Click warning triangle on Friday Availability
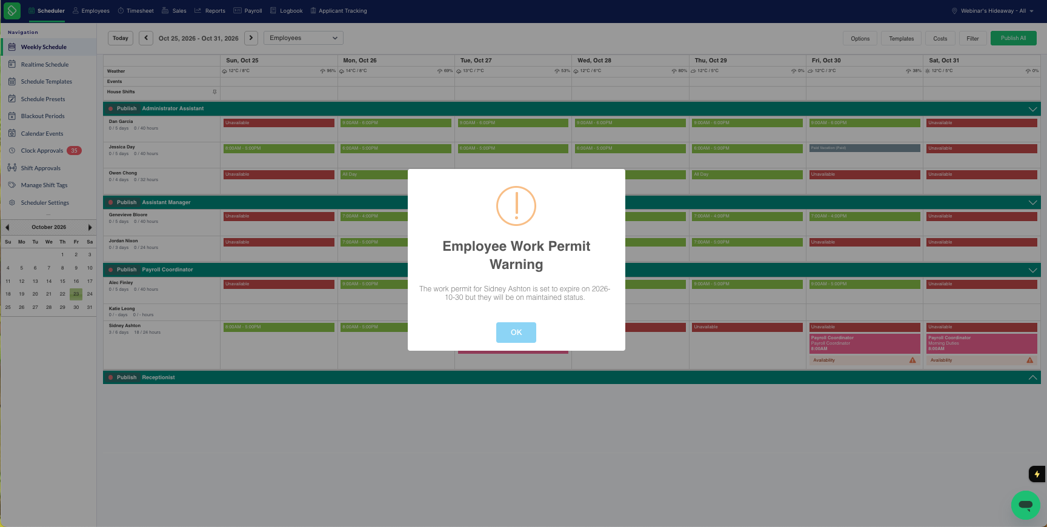The image size is (1047, 527). coord(912,360)
